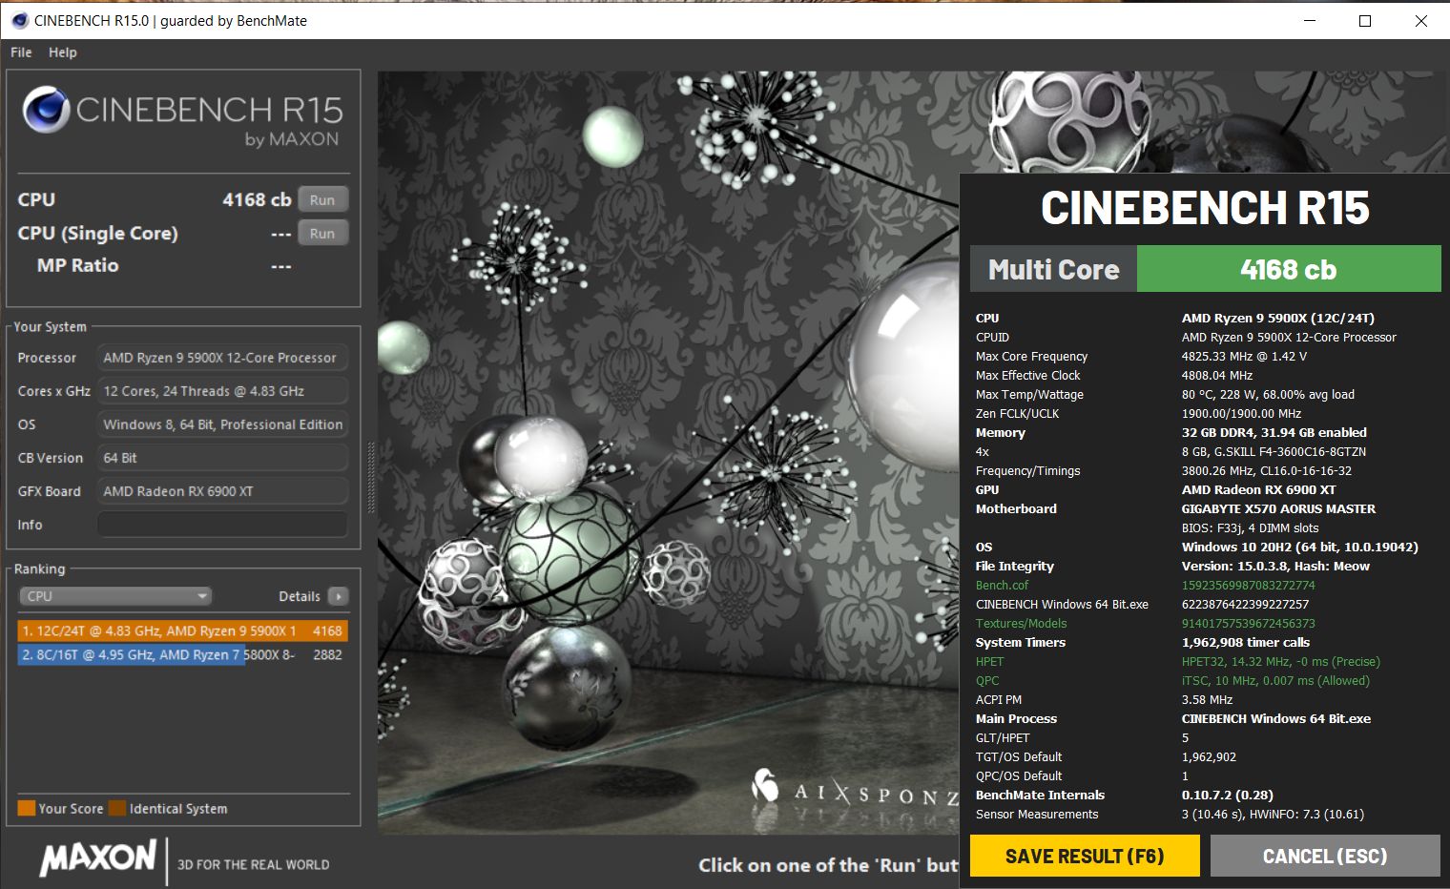Run the CPU multi-core benchmark
1450x889 pixels.
tap(322, 199)
